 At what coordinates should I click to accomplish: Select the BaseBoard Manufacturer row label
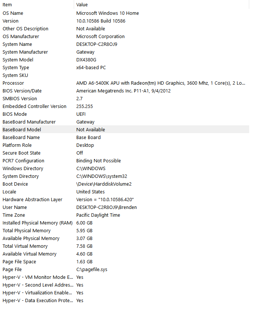coord(29,122)
